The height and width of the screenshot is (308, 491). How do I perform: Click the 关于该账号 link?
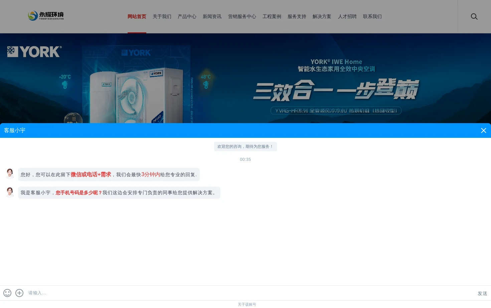[247, 304]
